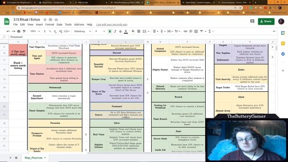Open the Functions sigma dropdown
Screen dimensions: 288x162
coord(211,31)
